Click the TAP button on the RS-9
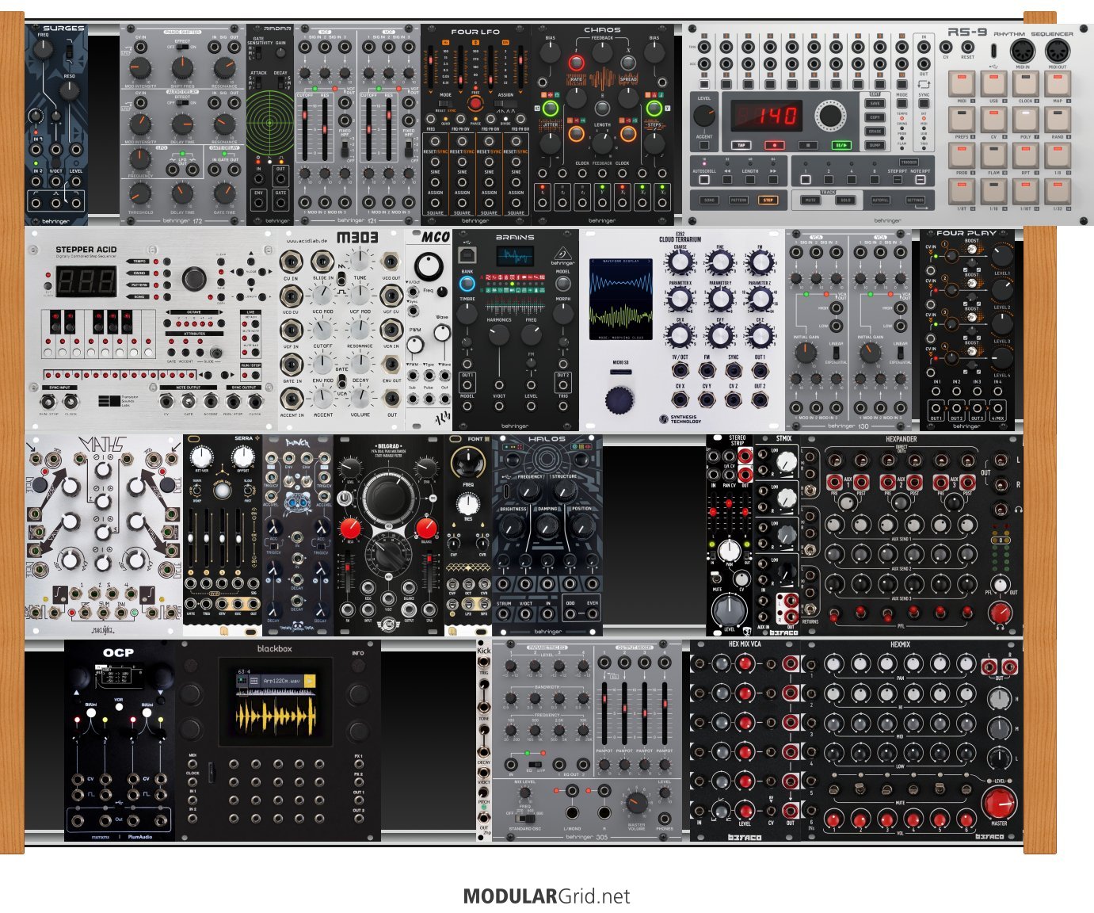This screenshot has height=913, width=1094. point(741,145)
